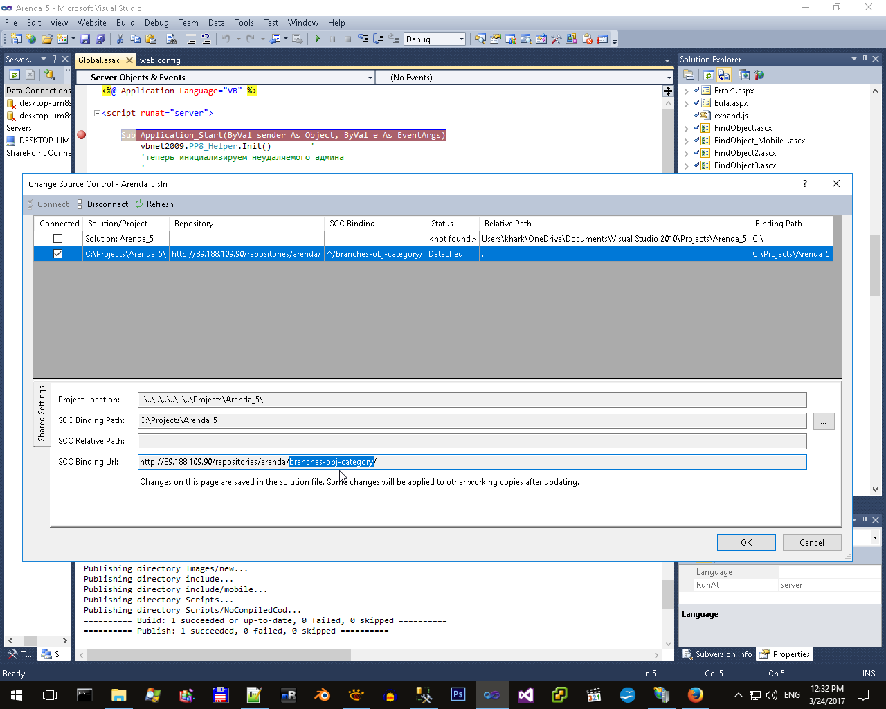
Task: Open the Debug configuration dropdown
Action: tap(462, 39)
